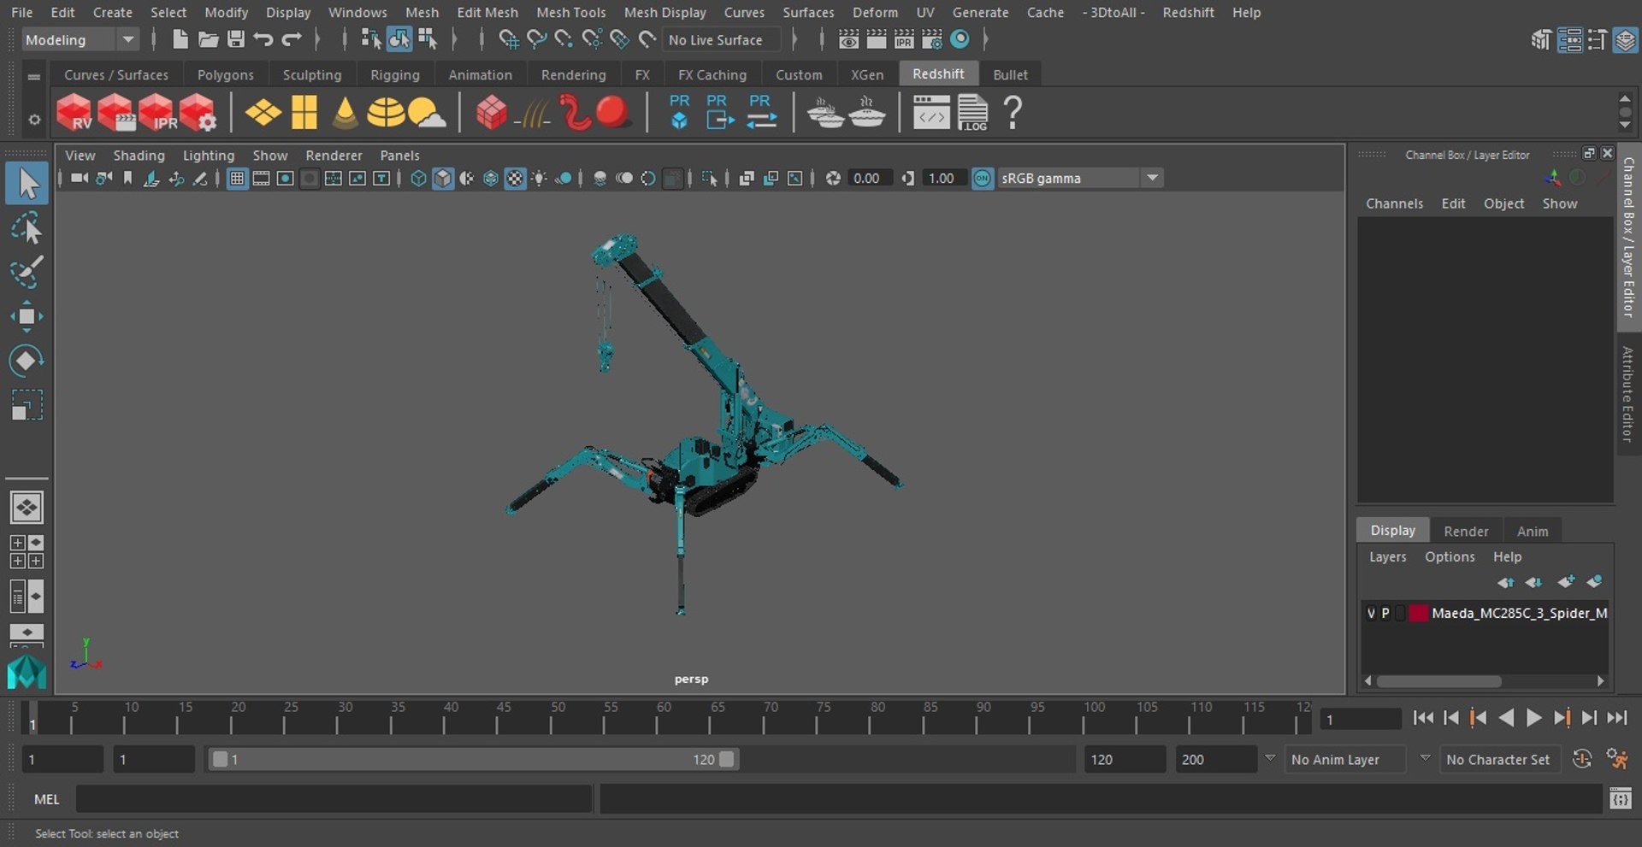Open the Redshift menu in menu bar
The width and height of the screenshot is (1642, 847).
click(x=1188, y=12)
